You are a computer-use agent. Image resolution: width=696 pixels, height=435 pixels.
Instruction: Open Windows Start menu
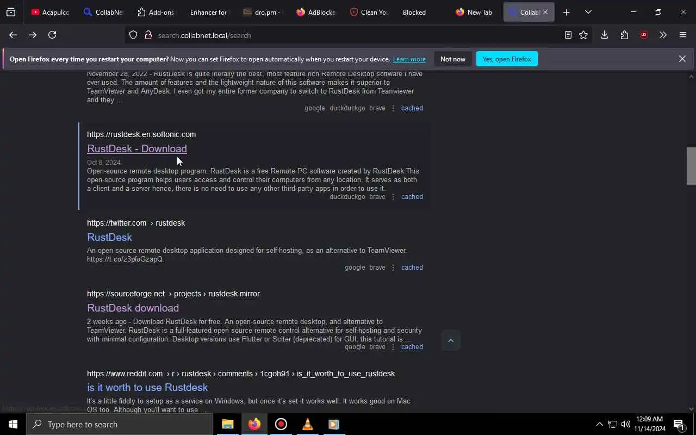pyautogui.click(x=13, y=424)
